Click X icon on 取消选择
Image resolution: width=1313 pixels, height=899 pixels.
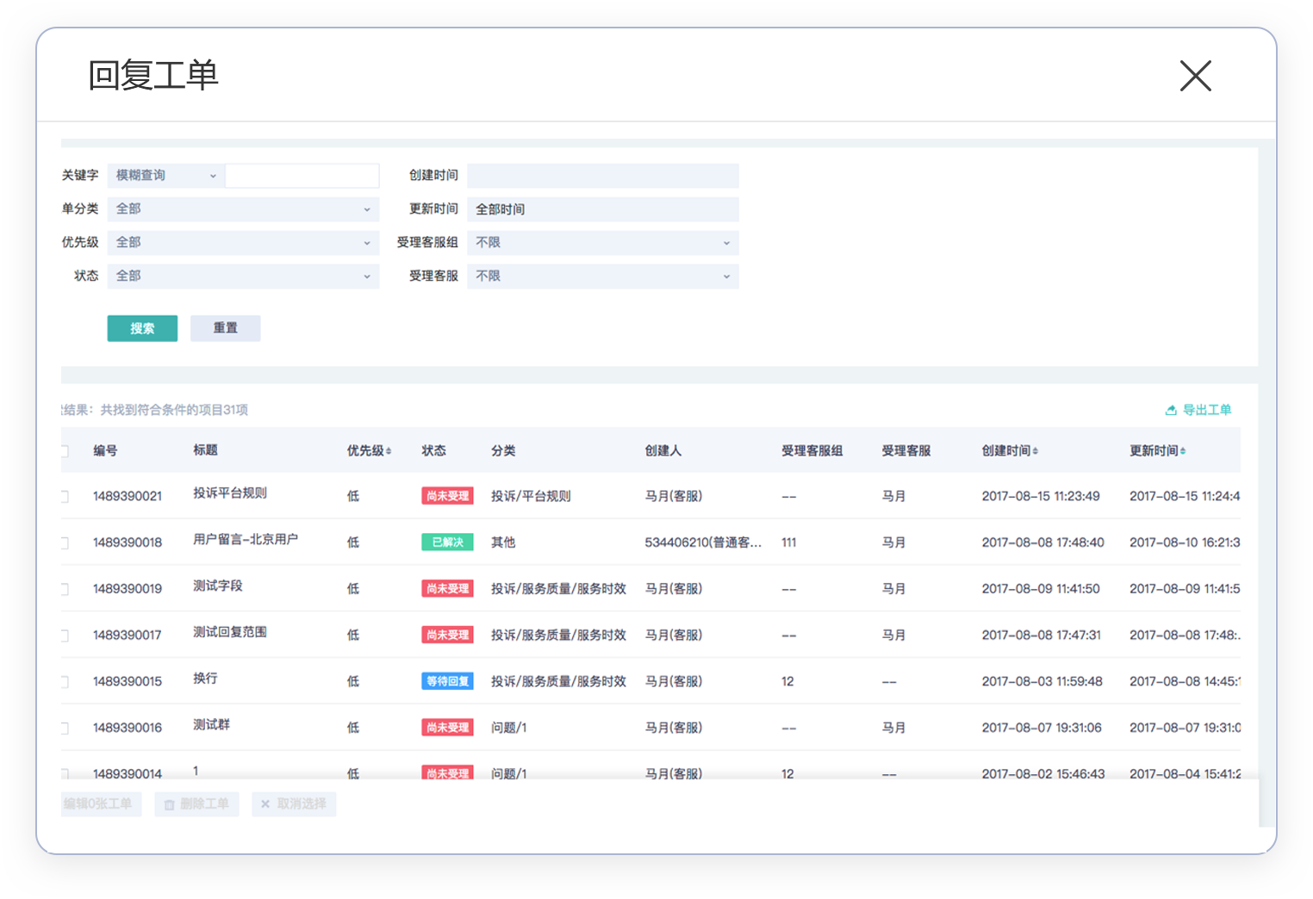pyautogui.click(x=265, y=804)
